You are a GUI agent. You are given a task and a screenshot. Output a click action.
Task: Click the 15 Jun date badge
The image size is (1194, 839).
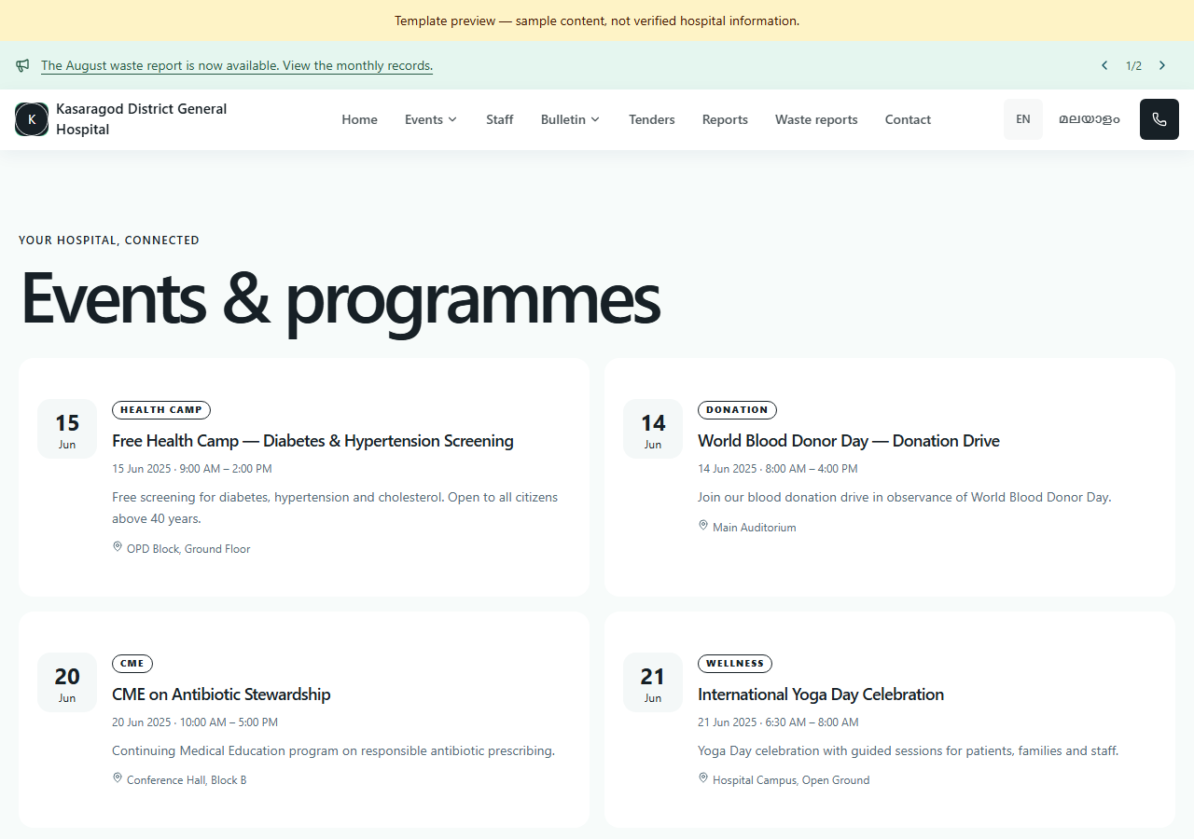pos(67,429)
